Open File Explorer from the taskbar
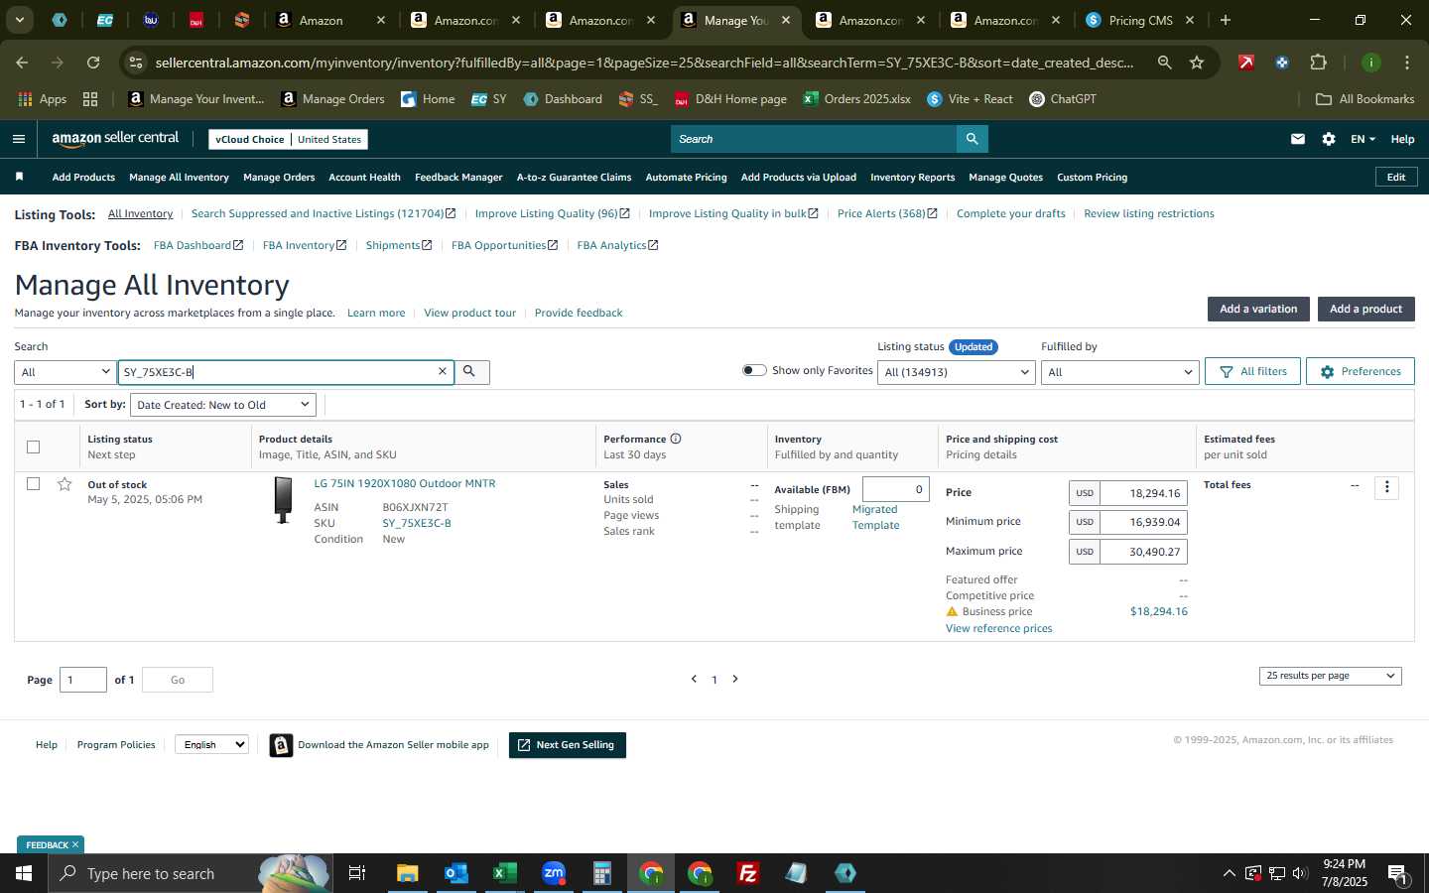1429x893 pixels. 407,873
